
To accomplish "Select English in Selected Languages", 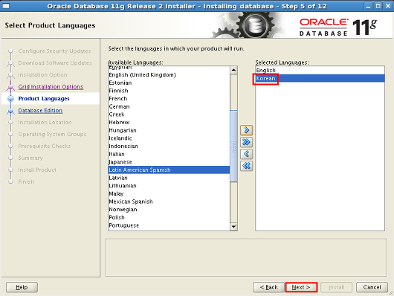I will pos(320,71).
